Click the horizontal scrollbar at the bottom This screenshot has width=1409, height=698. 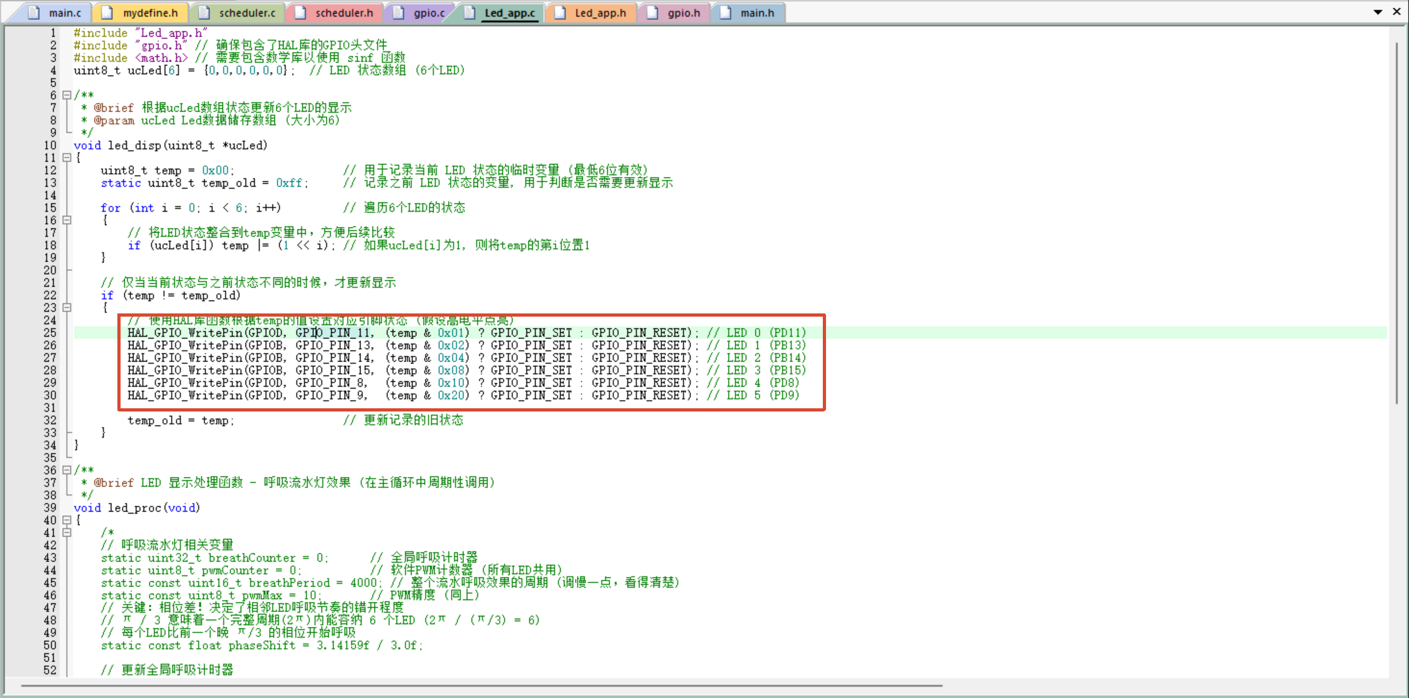[x=481, y=686]
